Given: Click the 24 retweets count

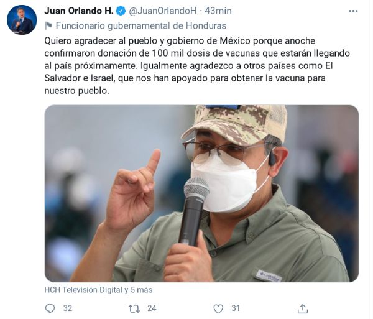Looking at the screenshot, I should point(152,308).
